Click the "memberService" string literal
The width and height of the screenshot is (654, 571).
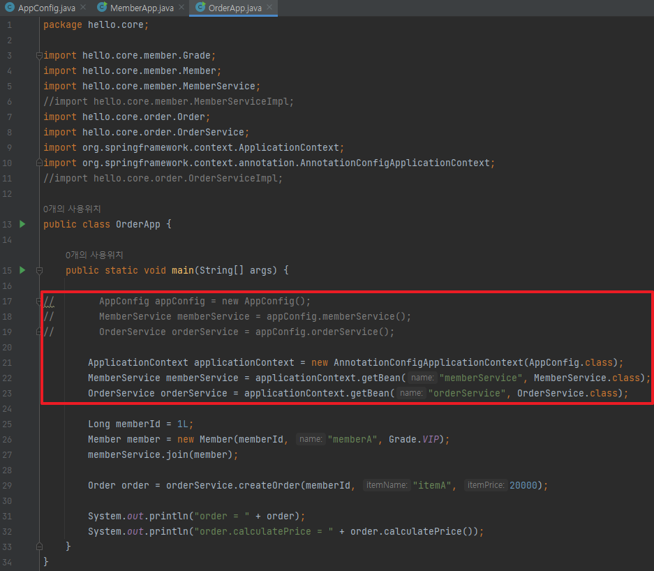point(480,378)
